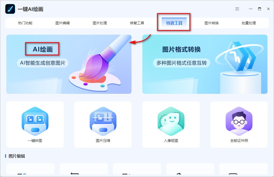This screenshot has height=177, width=274.
Task: Launch the 全能证件照 ID photo icon
Action: click(239, 121)
